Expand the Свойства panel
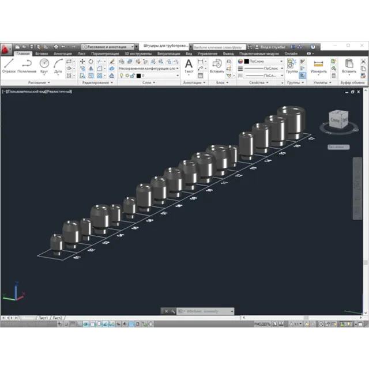Viewport: 369px width, 369px height. tap(259, 82)
